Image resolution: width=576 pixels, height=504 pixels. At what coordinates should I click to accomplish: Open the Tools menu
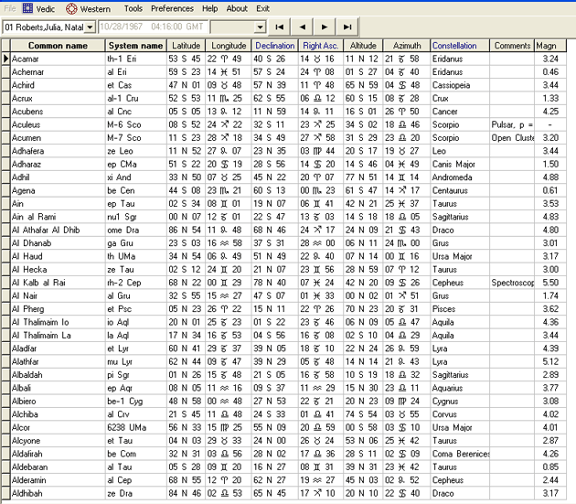coord(133,8)
